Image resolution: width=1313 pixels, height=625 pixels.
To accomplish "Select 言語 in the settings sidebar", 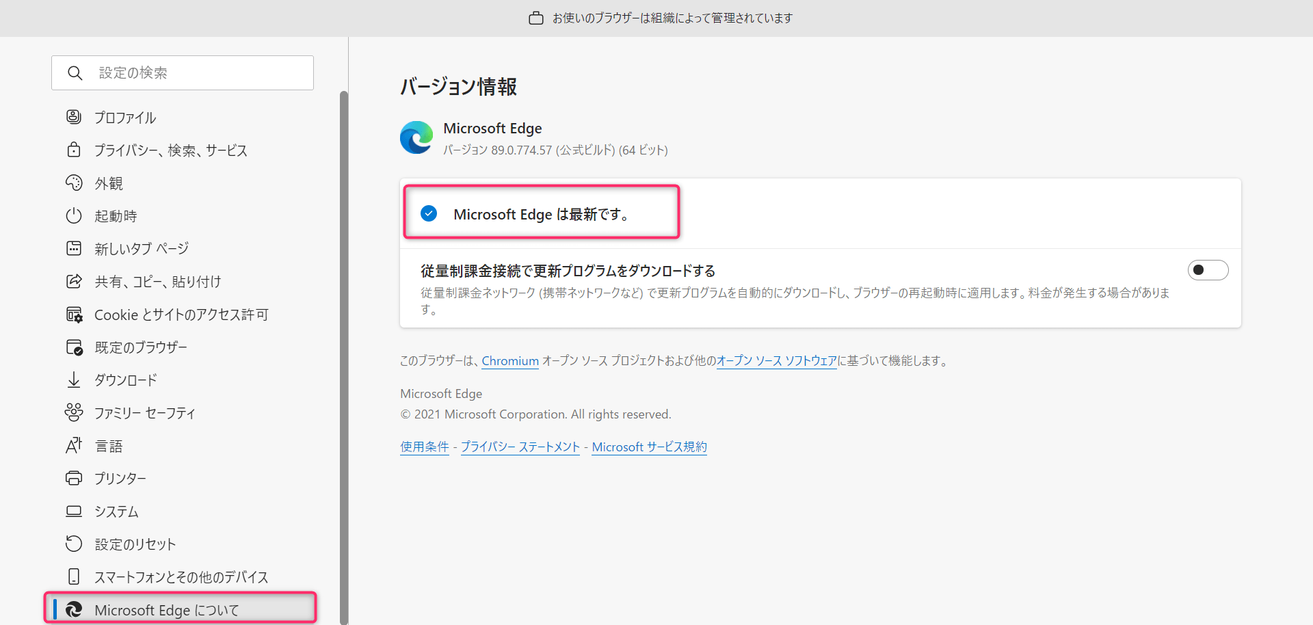I will (x=109, y=446).
